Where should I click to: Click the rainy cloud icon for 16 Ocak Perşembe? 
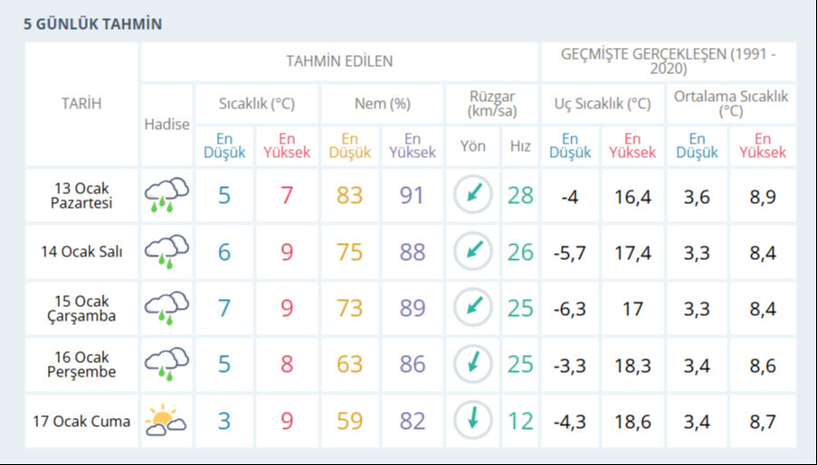point(166,364)
